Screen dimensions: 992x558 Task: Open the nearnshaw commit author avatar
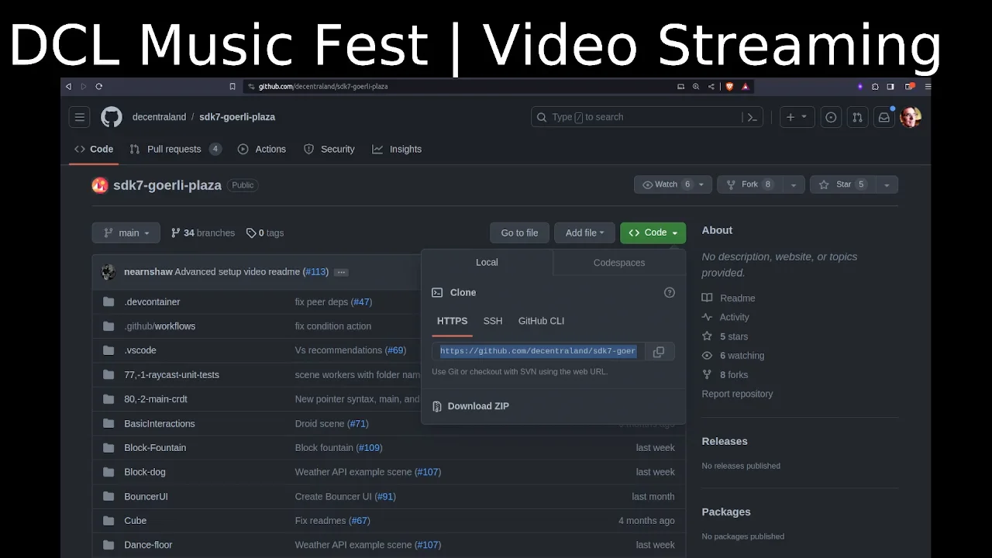[108, 272]
